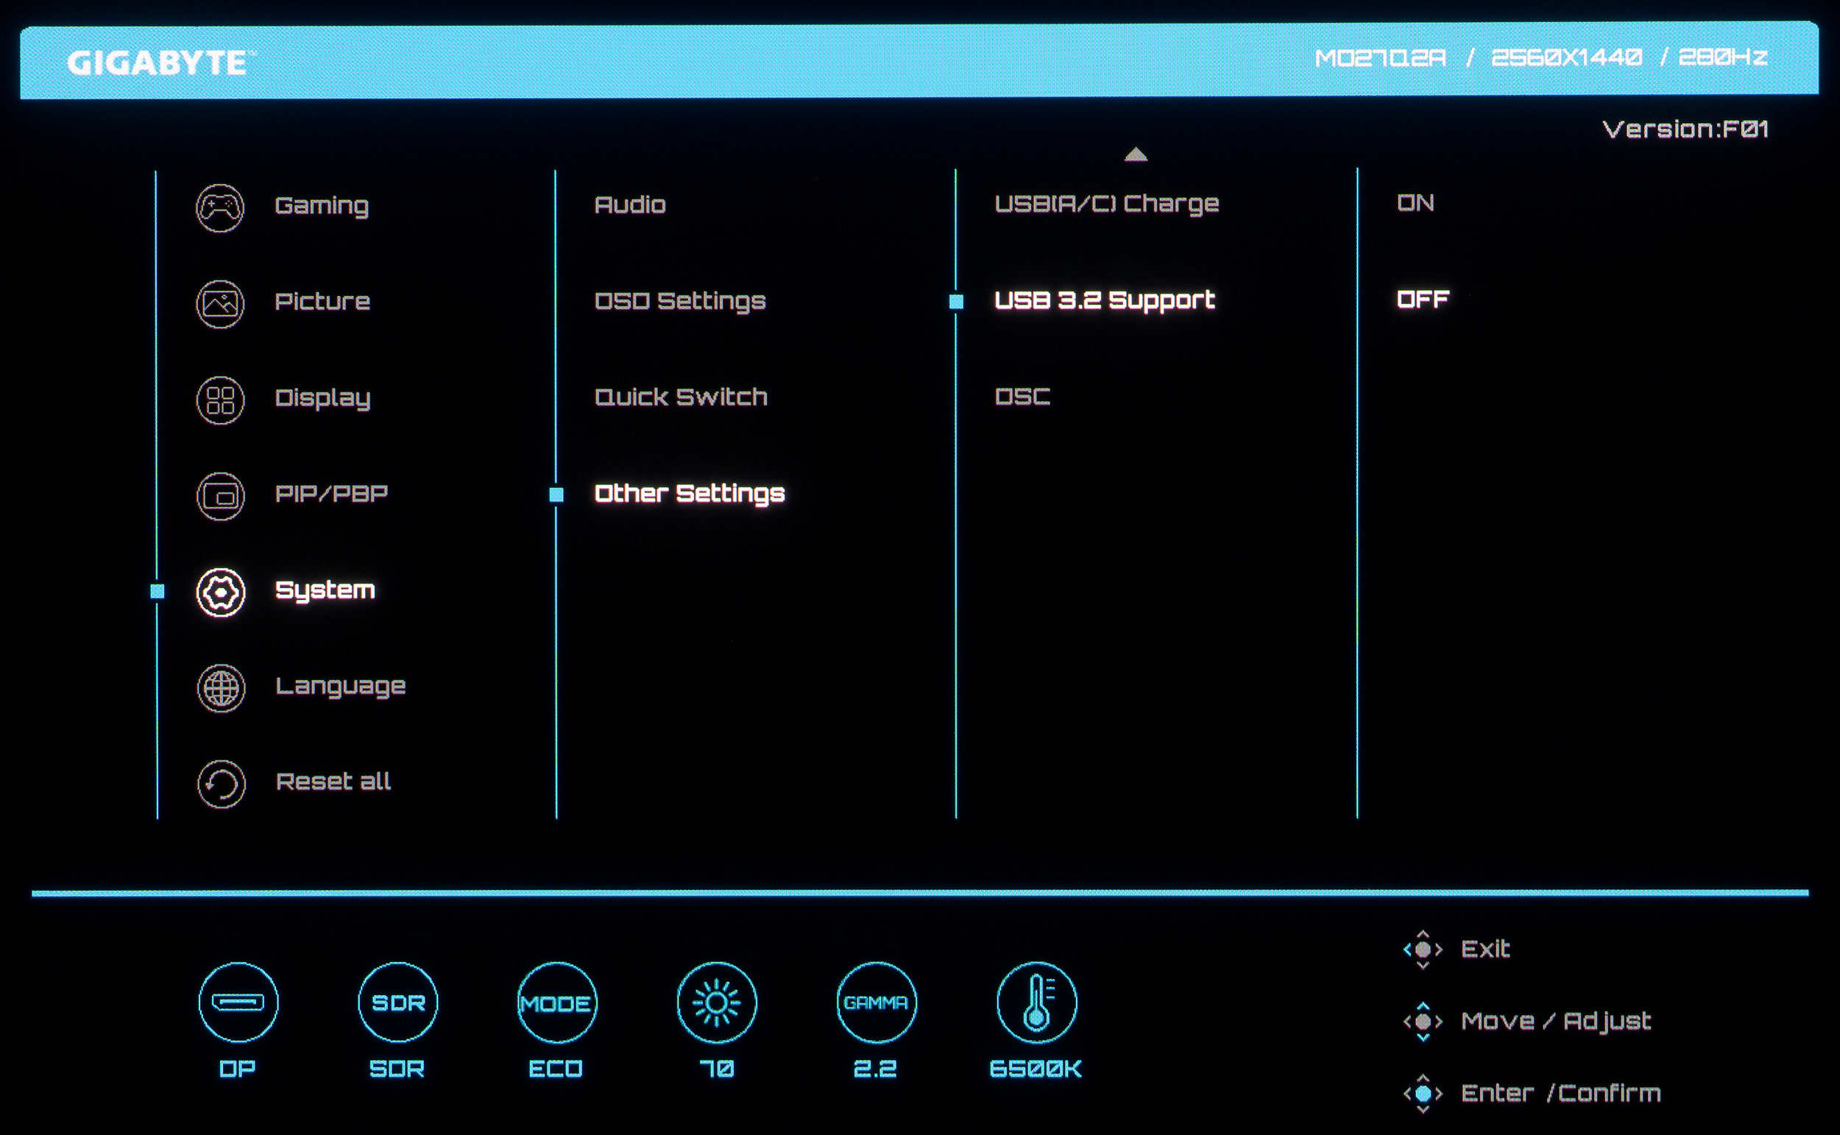Click the brightness sun icon
The image size is (1840, 1135).
[716, 1002]
